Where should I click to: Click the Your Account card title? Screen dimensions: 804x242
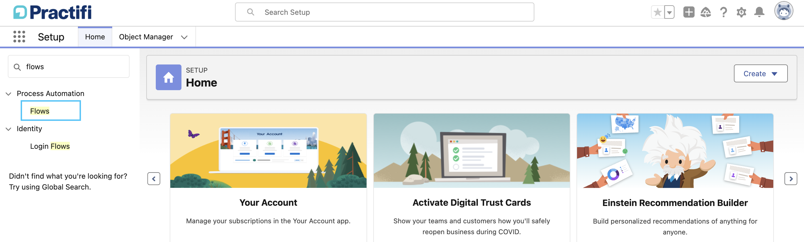[268, 203]
